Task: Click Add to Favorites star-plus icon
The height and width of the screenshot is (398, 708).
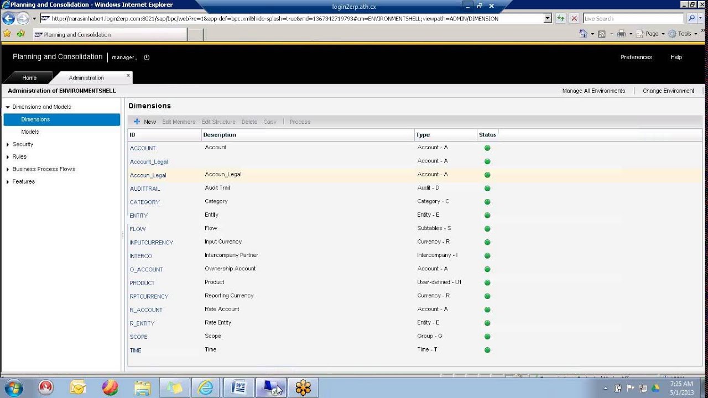Action: tap(21, 34)
